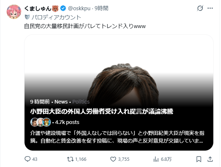Open the three-dot more options menu
Viewport: 221px width, 167px height.
(x=210, y=8)
